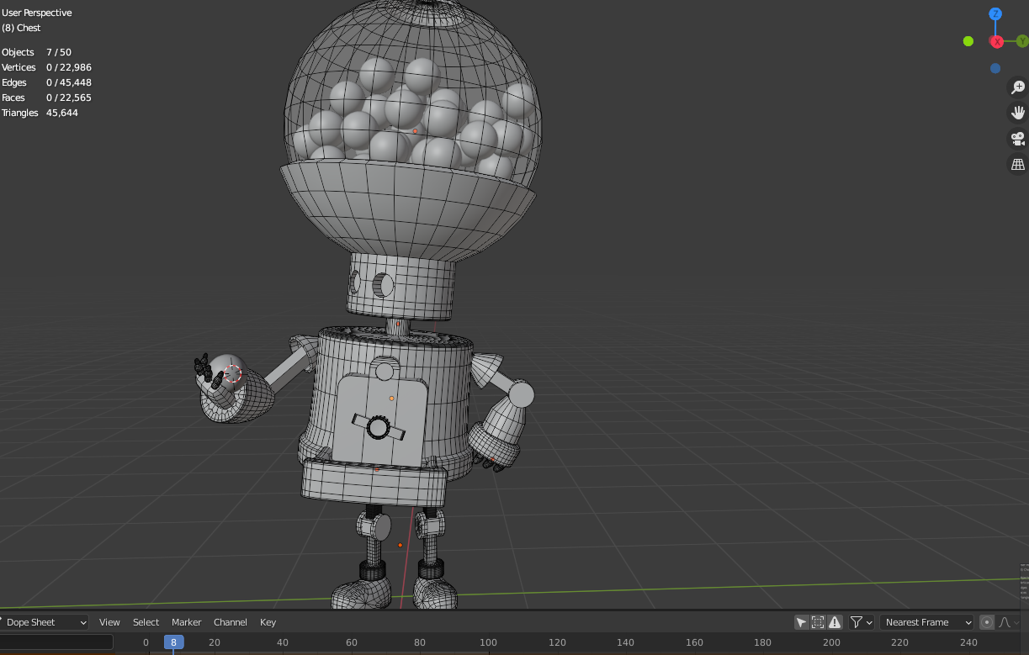1029x655 pixels.
Task: Click frame 100 on the timeline ruler
Action: 488,642
